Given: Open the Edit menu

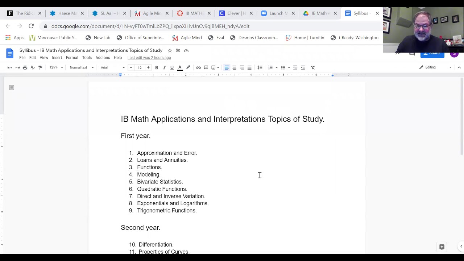Looking at the screenshot, I should point(33,58).
